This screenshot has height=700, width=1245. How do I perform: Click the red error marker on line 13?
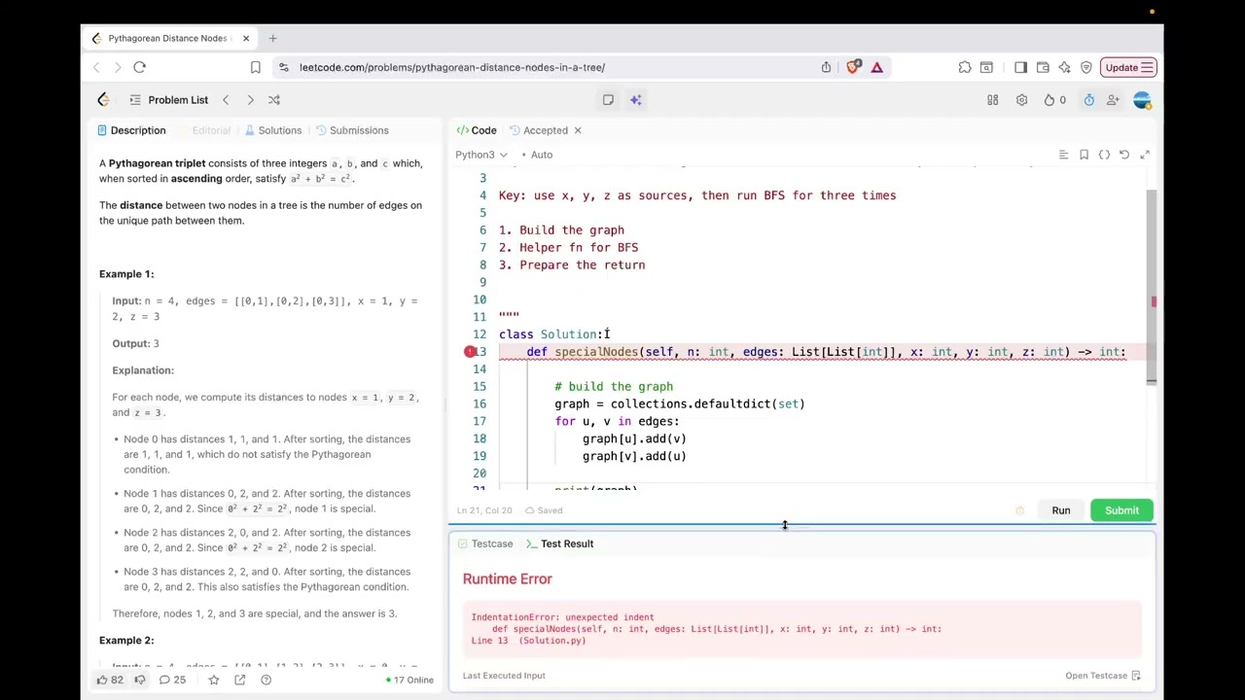pyautogui.click(x=470, y=352)
